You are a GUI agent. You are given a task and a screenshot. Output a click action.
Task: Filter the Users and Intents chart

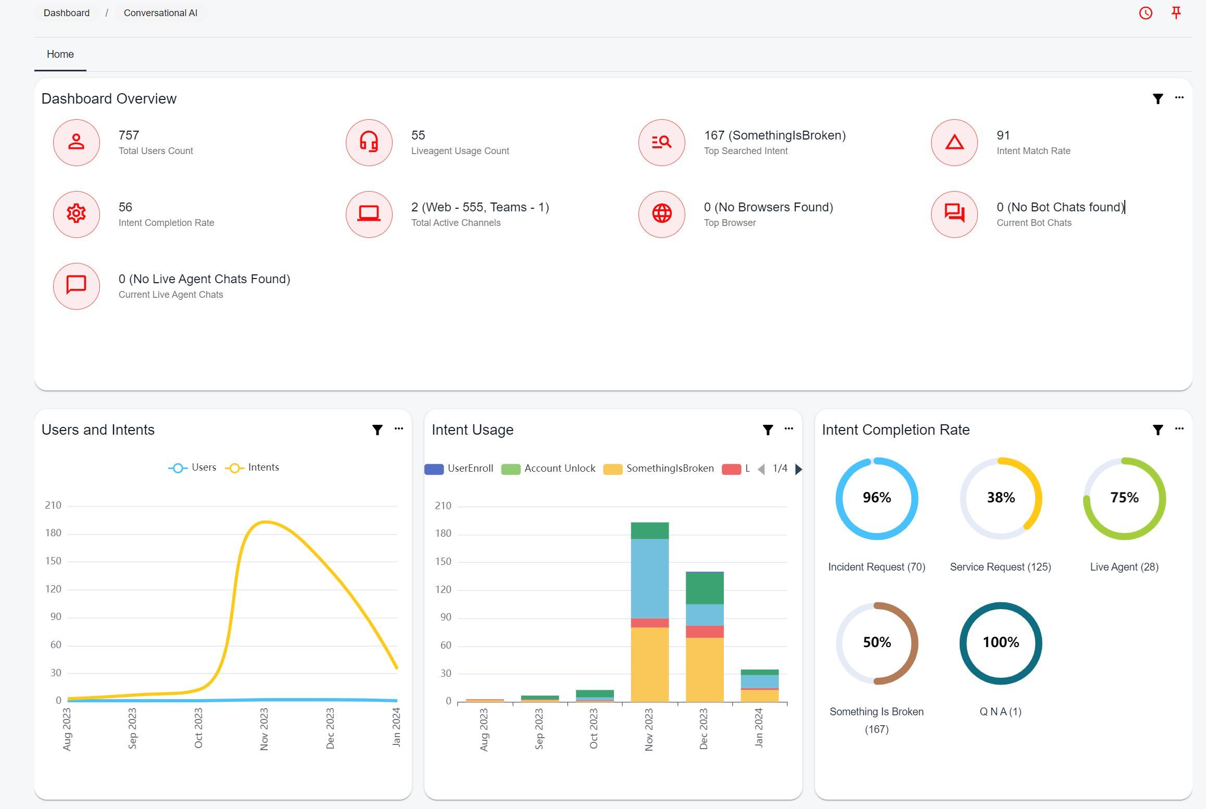(378, 429)
